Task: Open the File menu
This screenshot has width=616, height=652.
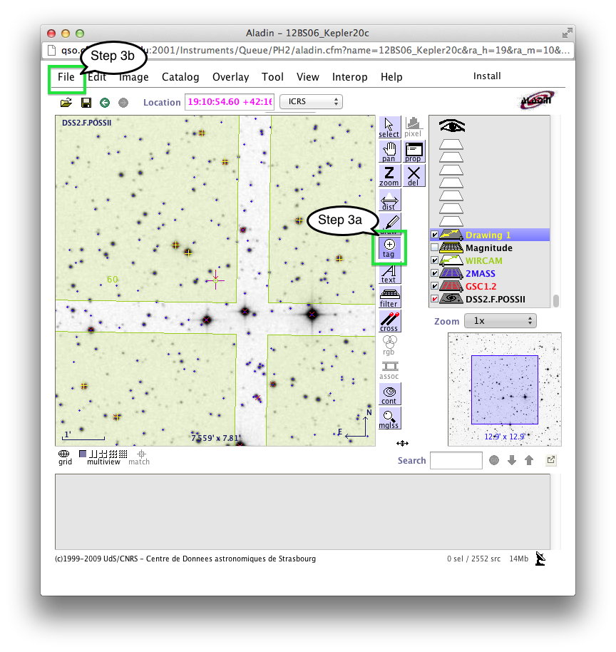Action: (66, 77)
